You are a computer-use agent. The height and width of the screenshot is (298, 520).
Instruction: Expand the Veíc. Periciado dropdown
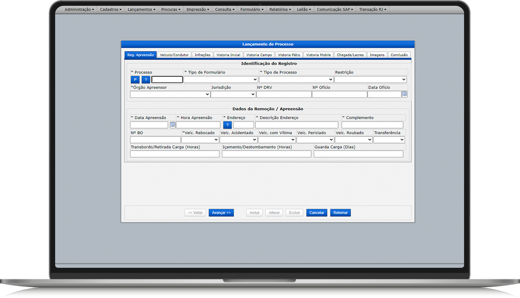click(315, 140)
